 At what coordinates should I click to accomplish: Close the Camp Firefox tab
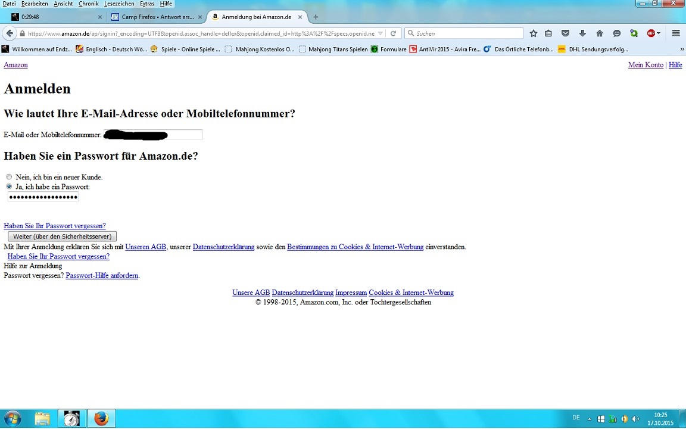[x=200, y=17]
